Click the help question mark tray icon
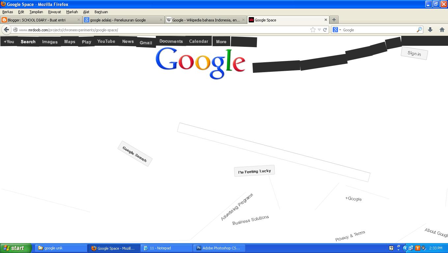This screenshot has height=253, width=448. (391, 248)
